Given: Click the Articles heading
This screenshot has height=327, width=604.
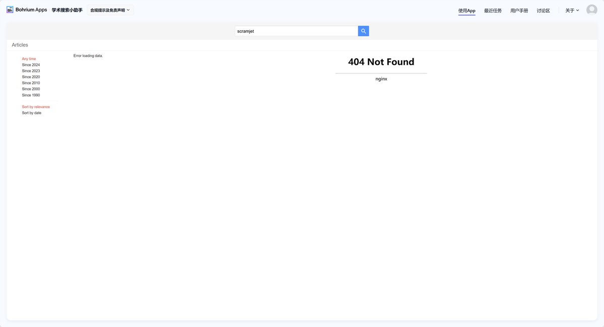Looking at the screenshot, I should tap(20, 45).
